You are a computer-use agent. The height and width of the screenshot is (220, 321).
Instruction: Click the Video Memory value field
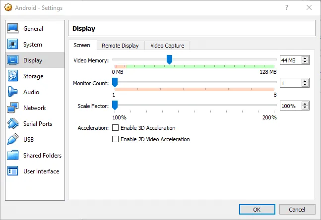[x=290, y=60]
